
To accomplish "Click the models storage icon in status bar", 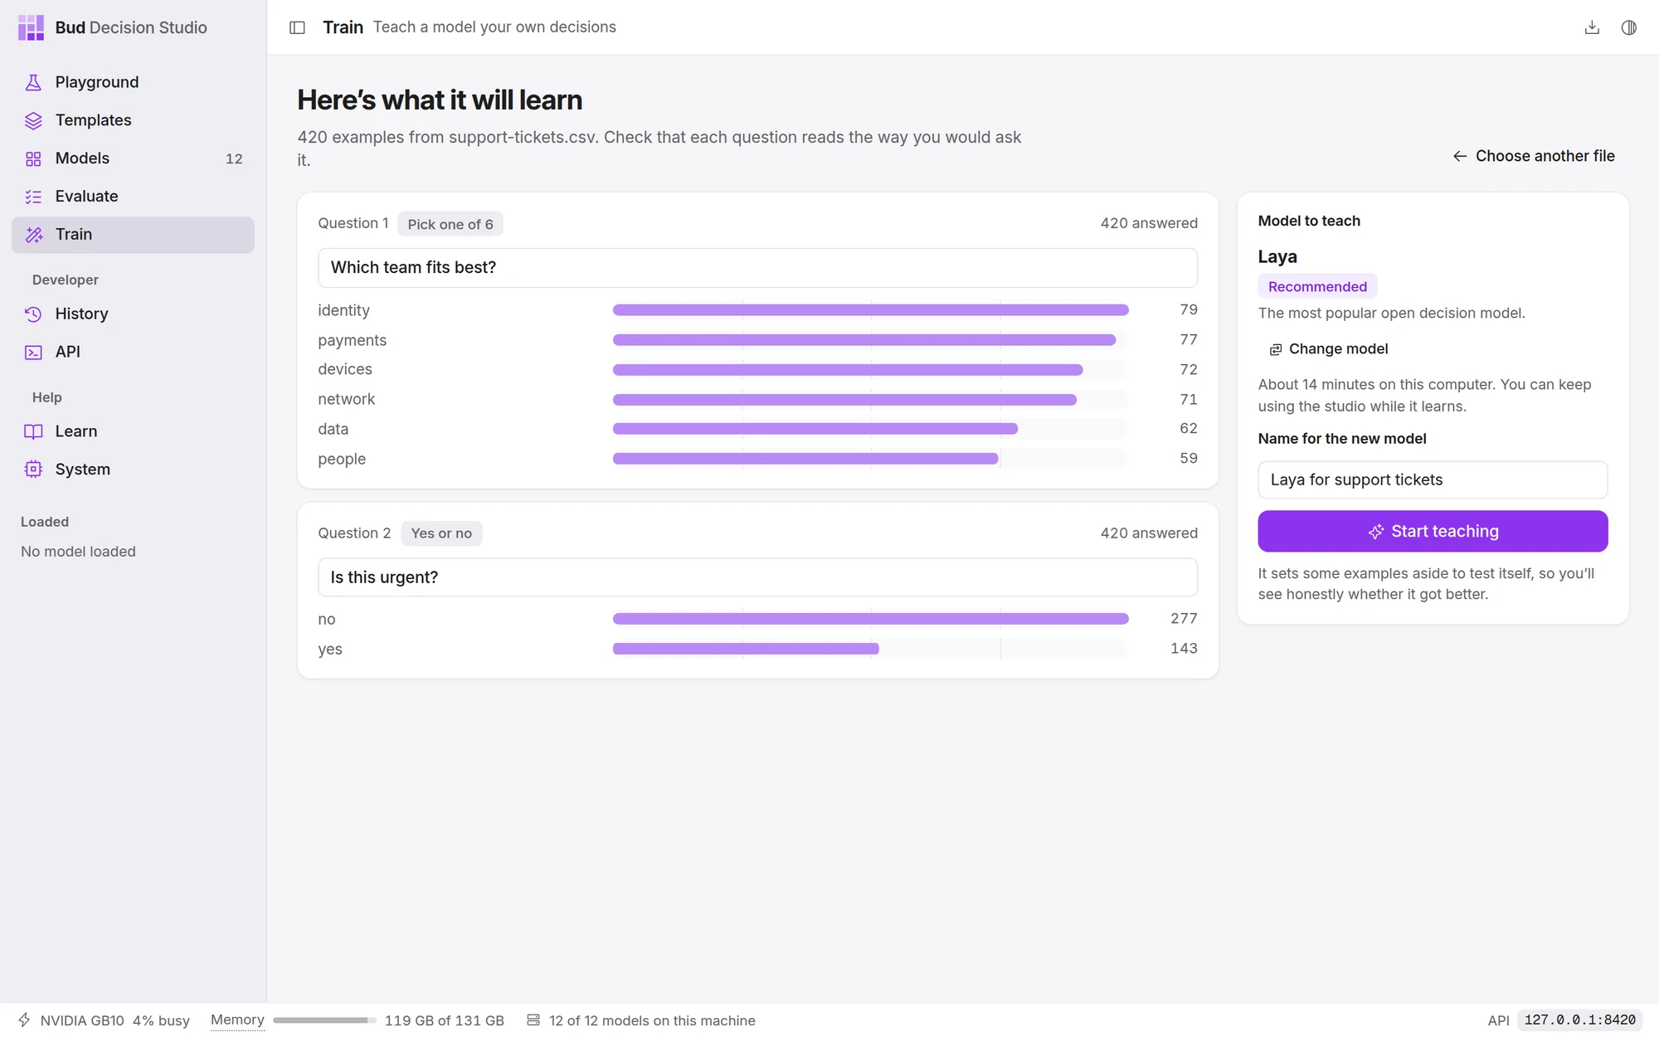I will [x=533, y=1020].
